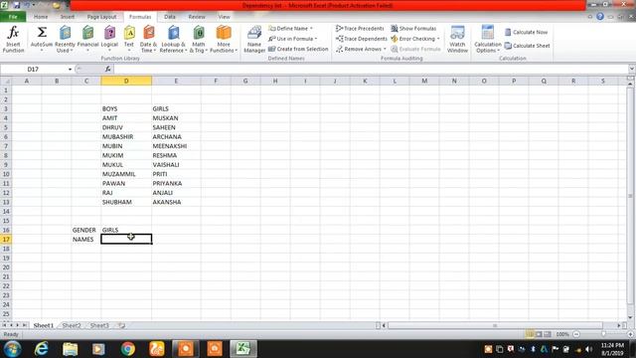Select cell containing MUBASHIR
This screenshot has height=358, width=636.
click(126, 137)
